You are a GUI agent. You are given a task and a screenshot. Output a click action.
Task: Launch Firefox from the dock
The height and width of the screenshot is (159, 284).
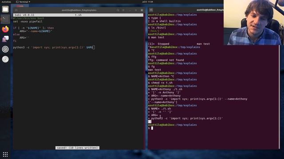tap(5, 29)
